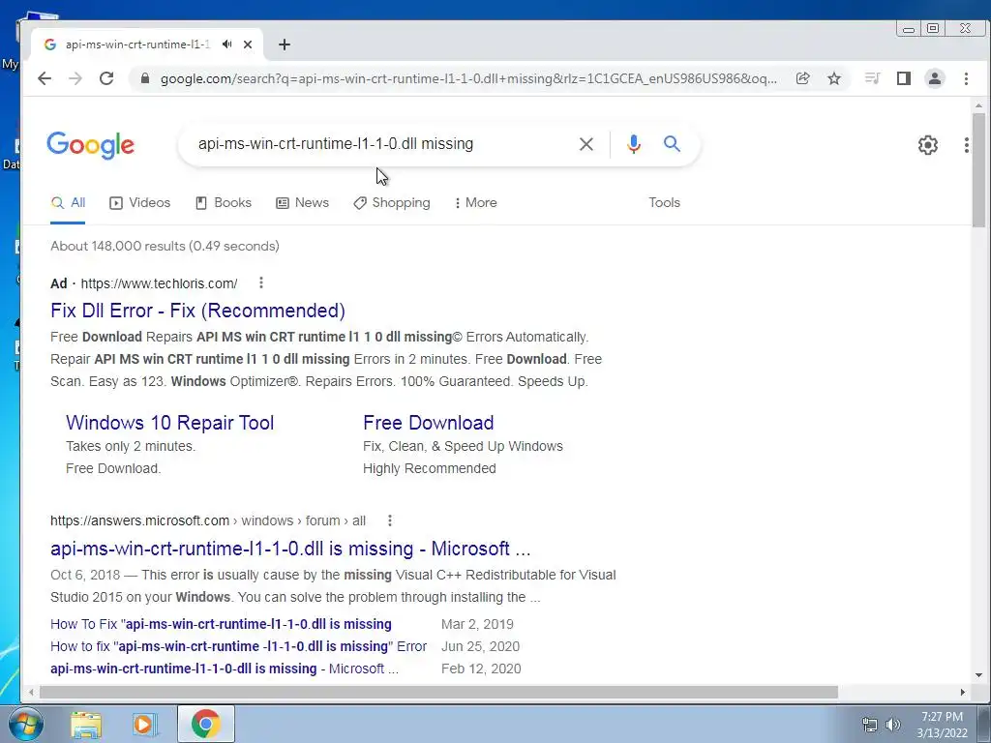Screen dimensions: 991x743
Task: Open Chrome three-dot menu
Action: [966, 78]
